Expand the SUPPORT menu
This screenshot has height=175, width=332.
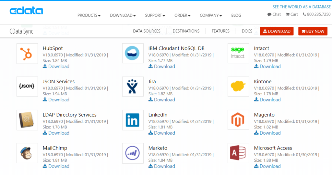(155, 15)
